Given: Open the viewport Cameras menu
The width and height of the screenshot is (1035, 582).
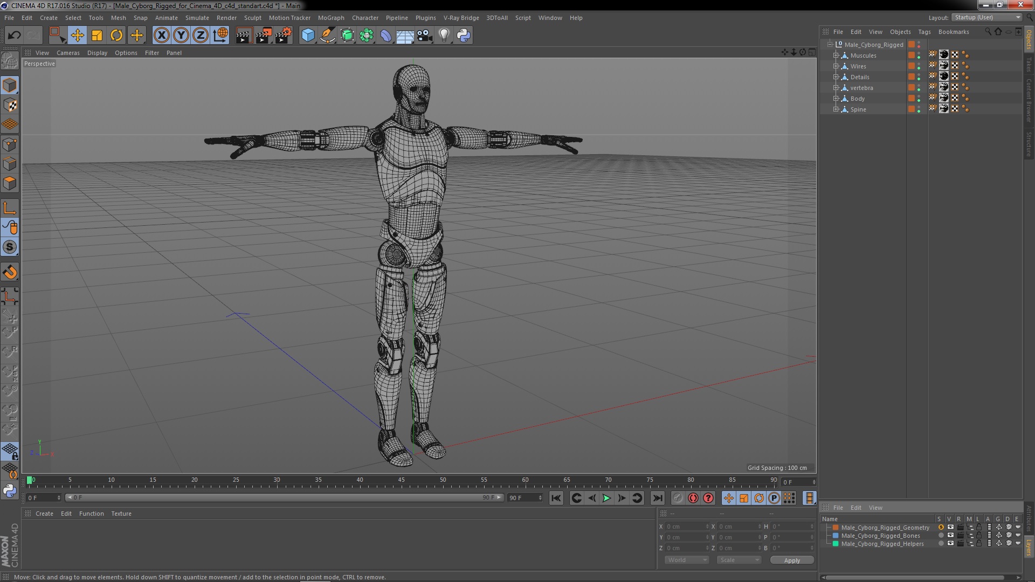Looking at the screenshot, I should tap(68, 53).
